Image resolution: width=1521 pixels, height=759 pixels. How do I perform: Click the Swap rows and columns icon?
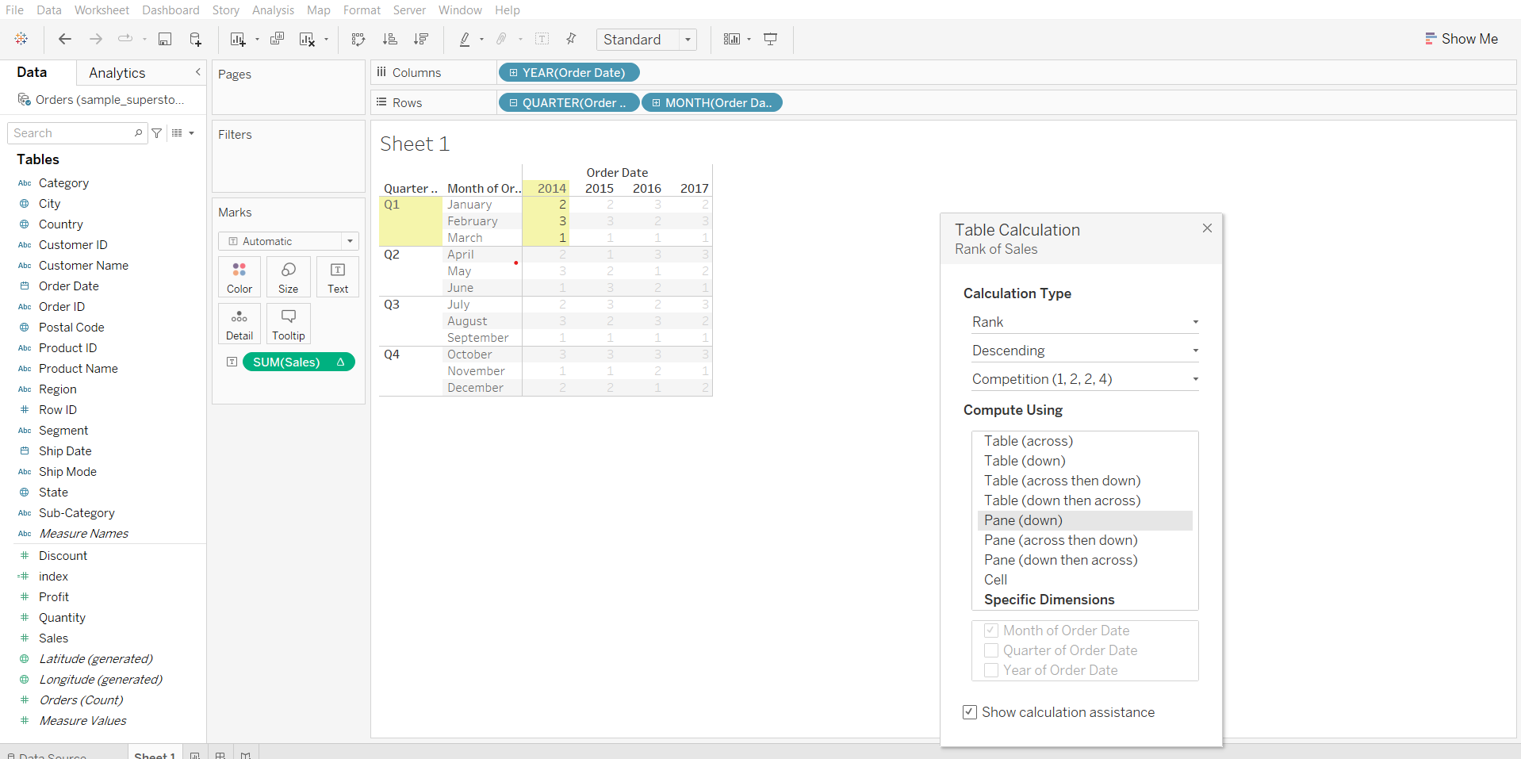coord(358,39)
